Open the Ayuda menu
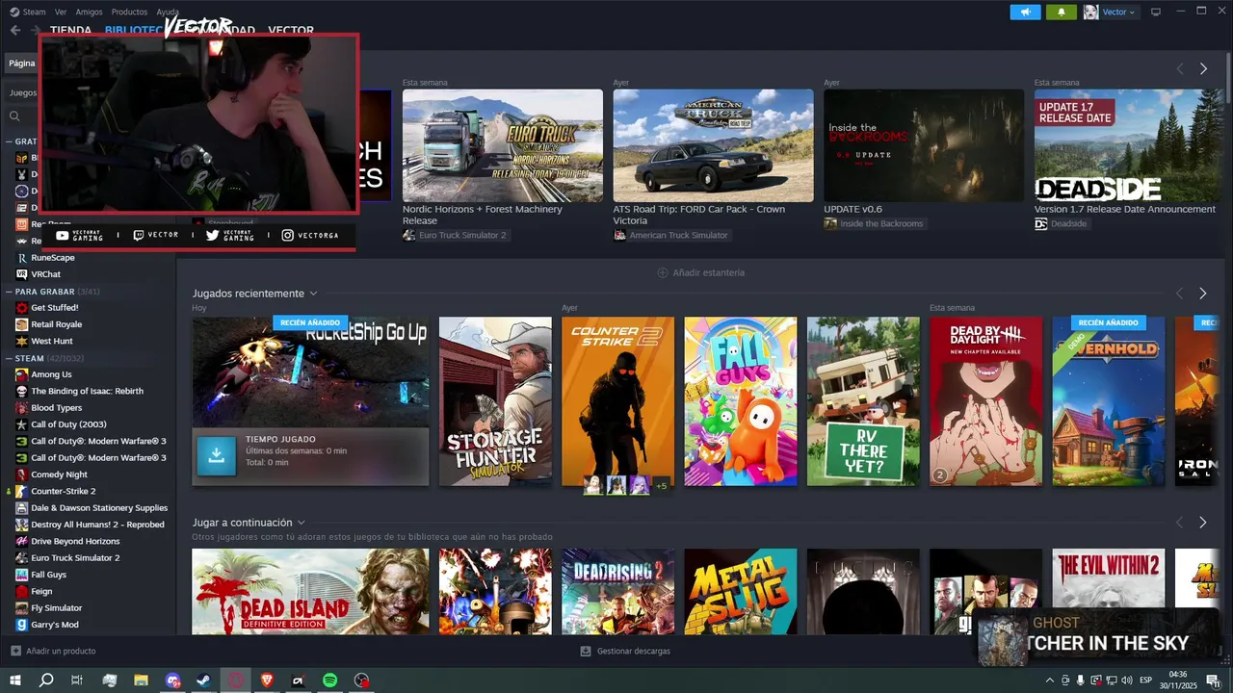The width and height of the screenshot is (1233, 693). 168,12
